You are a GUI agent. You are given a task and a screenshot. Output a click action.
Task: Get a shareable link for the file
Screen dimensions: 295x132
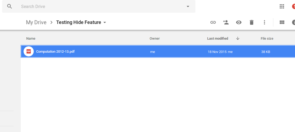click(213, 22)
